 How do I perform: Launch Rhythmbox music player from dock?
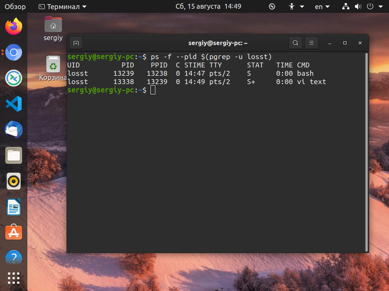pos(14,181)
